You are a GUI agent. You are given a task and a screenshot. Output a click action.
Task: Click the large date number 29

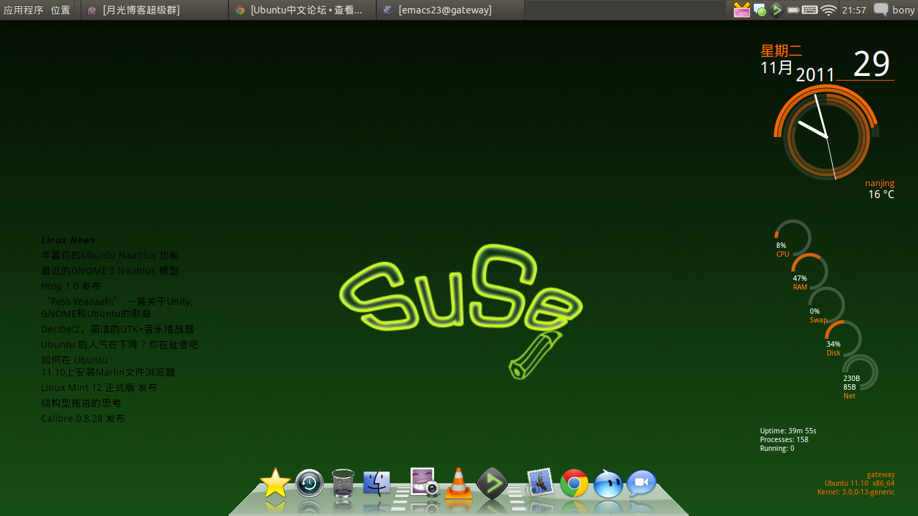pyautogui.click(x=872, y=64)
